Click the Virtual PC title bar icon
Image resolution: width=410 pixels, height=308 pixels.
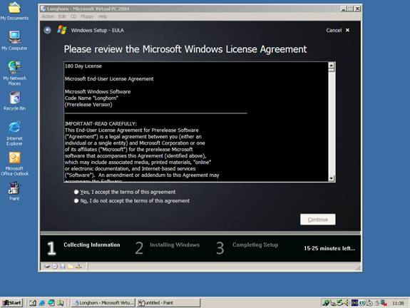(x=43, y=9)
